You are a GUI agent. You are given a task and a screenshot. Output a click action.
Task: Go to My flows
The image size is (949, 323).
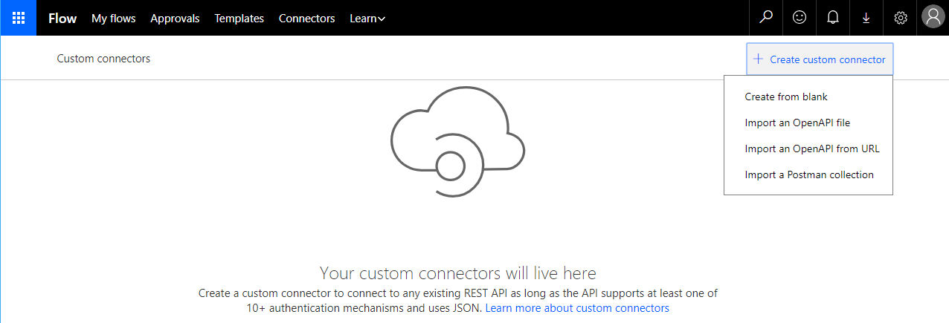[x=113, y=19]
